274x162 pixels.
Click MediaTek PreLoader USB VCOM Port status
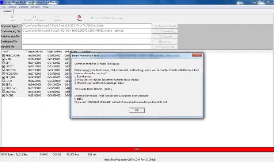[x=130, y=159]
